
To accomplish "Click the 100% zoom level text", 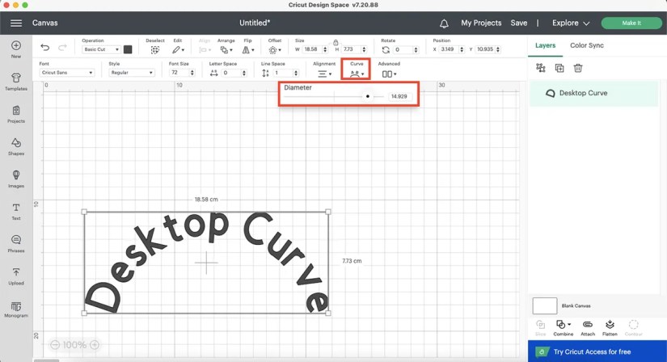I will tap(74, 344).
